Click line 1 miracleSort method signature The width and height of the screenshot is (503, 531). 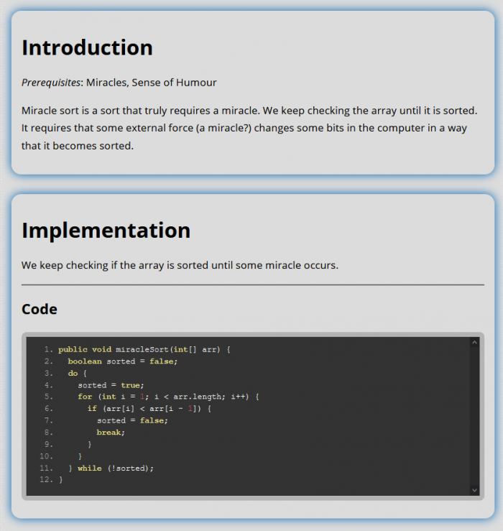tap(144, 349)
